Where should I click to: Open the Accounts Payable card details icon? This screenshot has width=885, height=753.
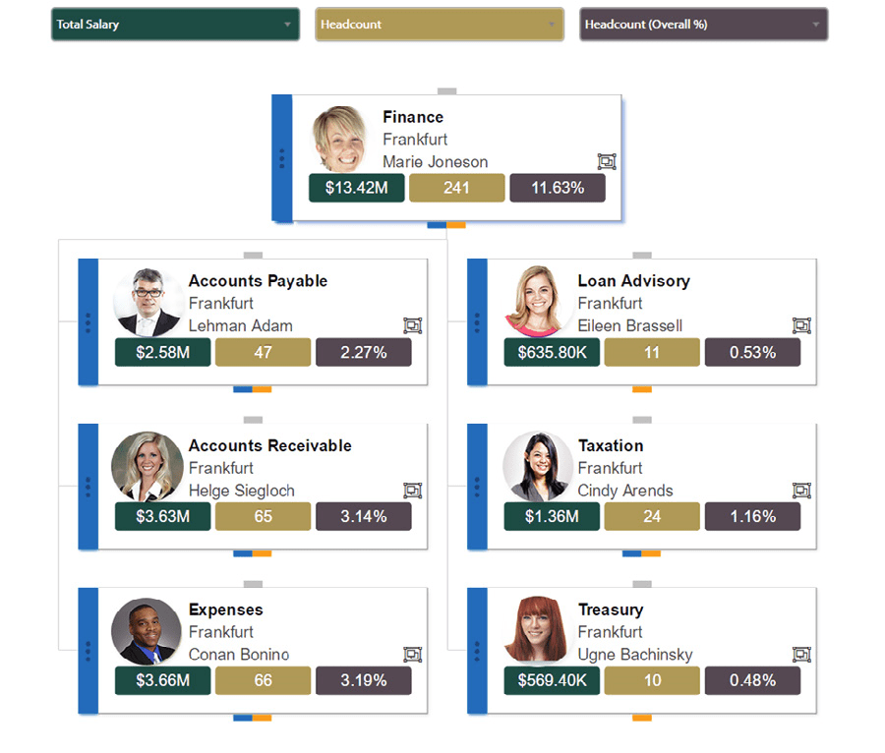click(413, 325)
